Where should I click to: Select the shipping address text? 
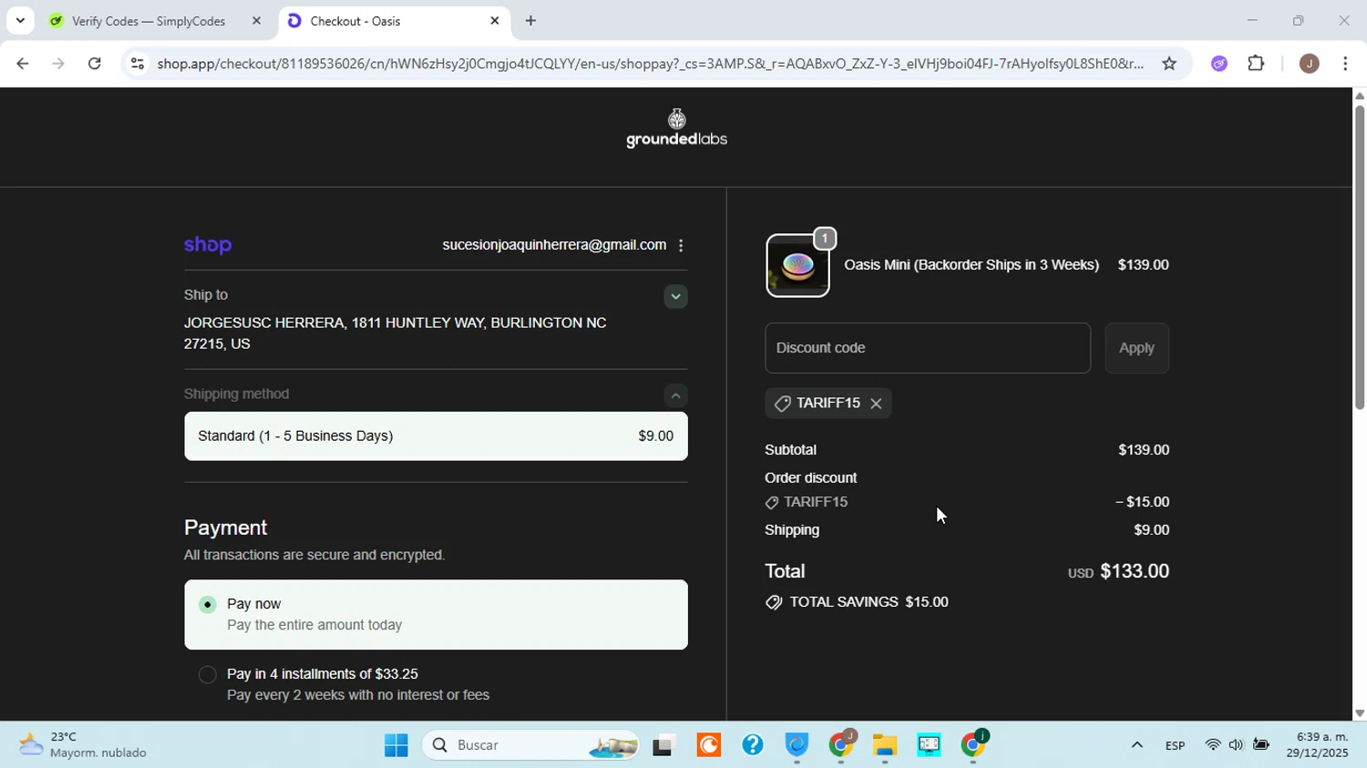(396, 333)
